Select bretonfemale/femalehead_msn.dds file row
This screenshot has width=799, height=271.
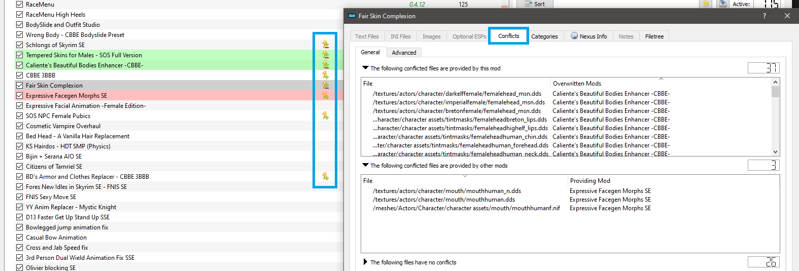(566, 111)
